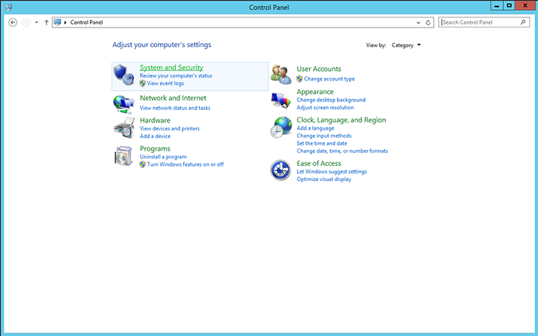Open the View event logs link
Viewport: 538px width, 336px height.
pos(165,83)
